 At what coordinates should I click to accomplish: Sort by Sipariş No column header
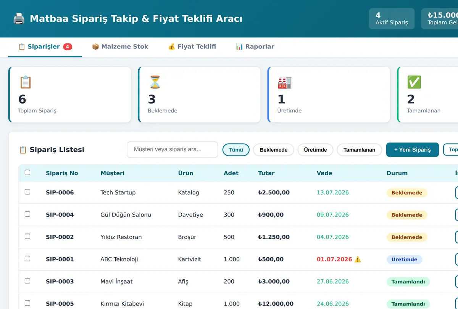[x=62, y=173]
